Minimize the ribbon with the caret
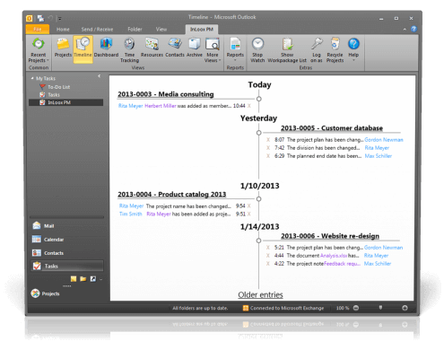The image size is (444, 341). pos(405,30)
